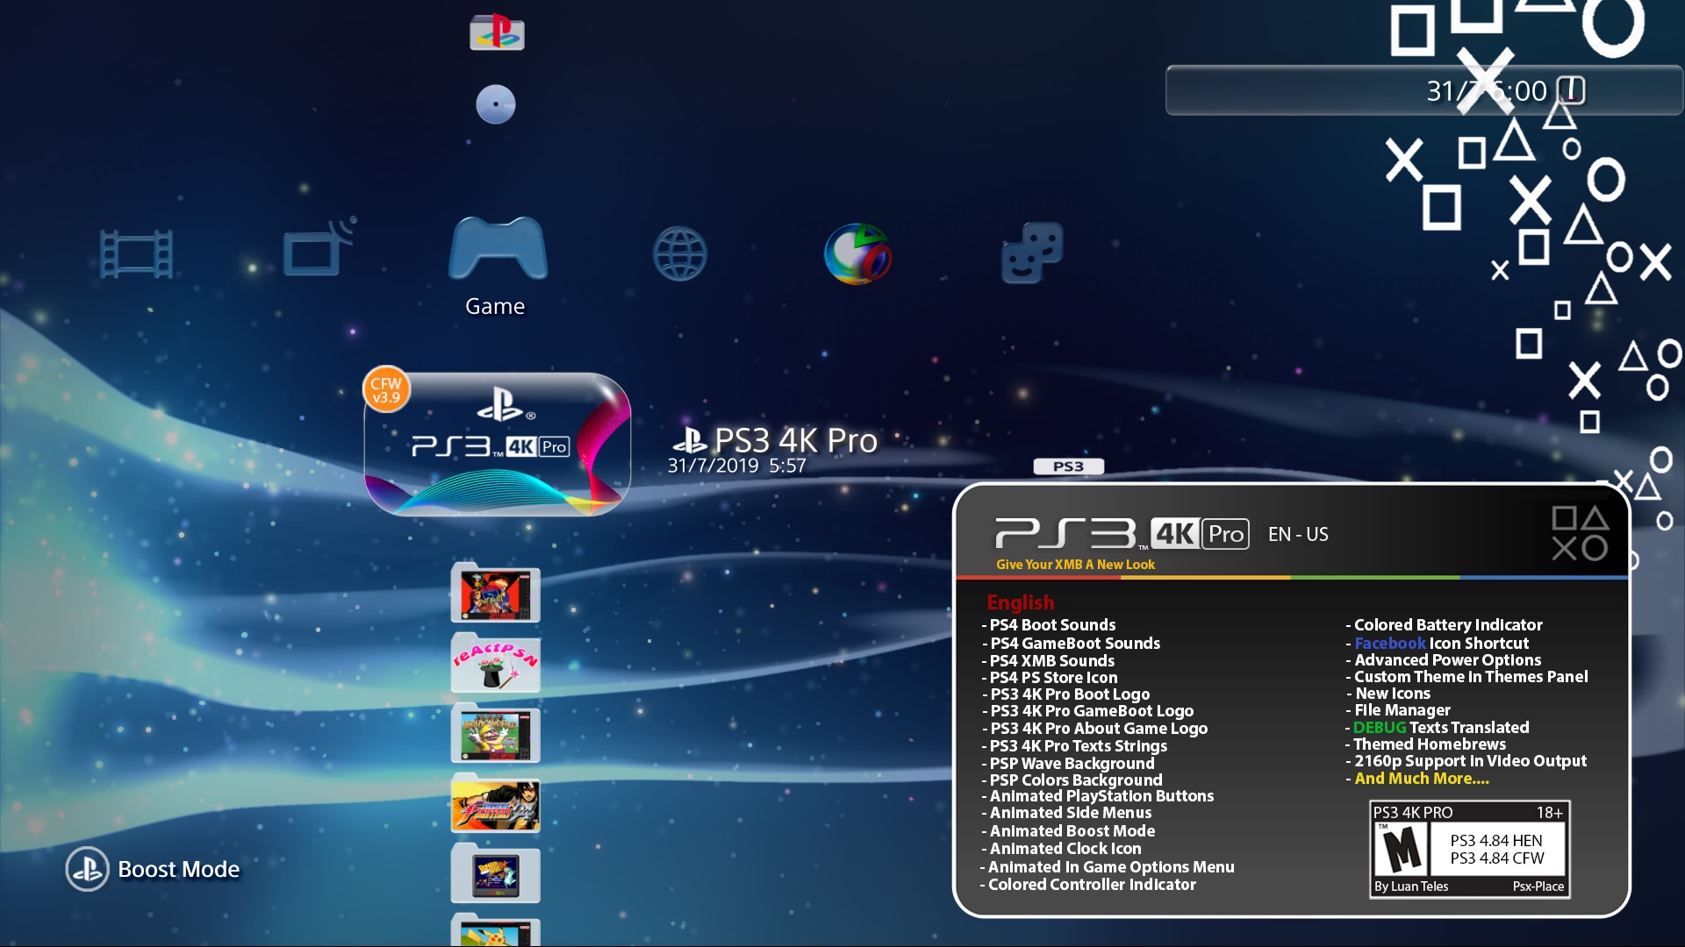This screenshot has height=947, width=1685.
Task: Open the PlayStation Network sphere icon
Action: tap(857, 254)
